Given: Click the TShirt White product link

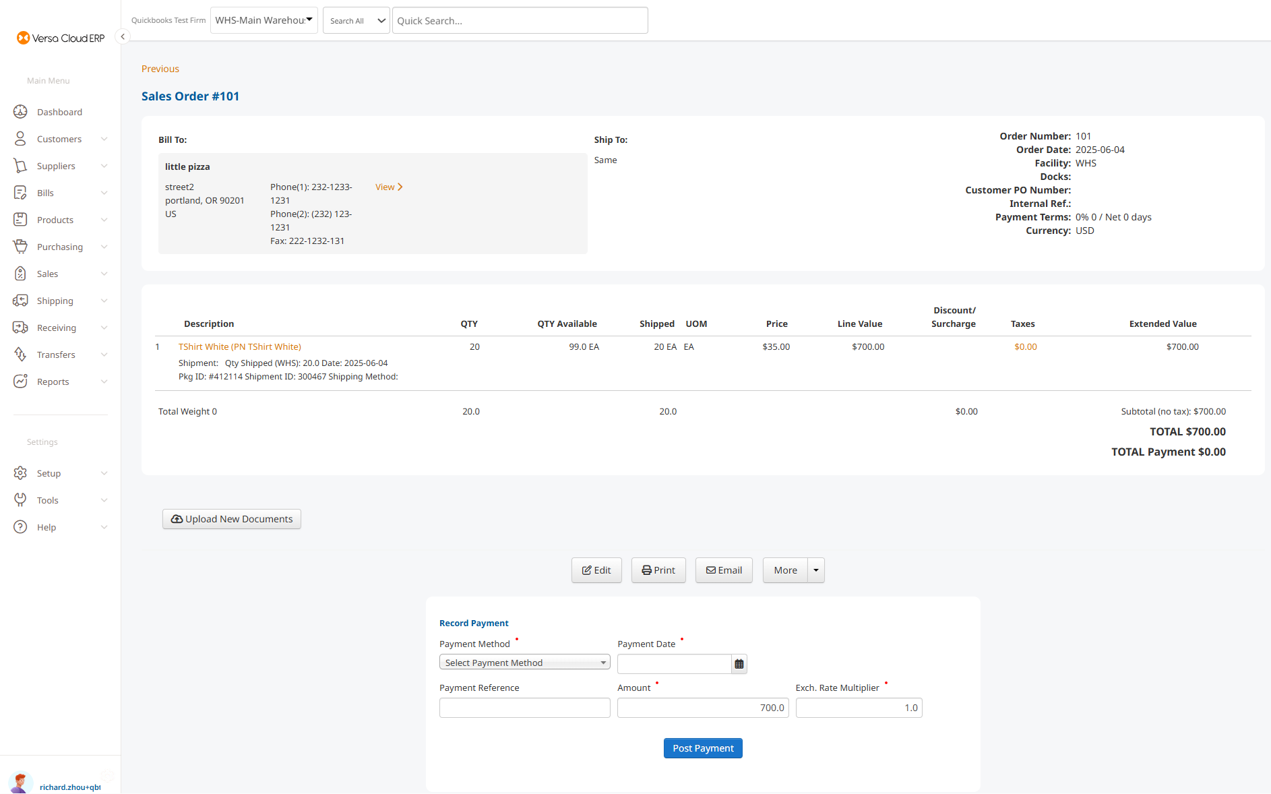Looking at the screenshot, I should [239, 346].
